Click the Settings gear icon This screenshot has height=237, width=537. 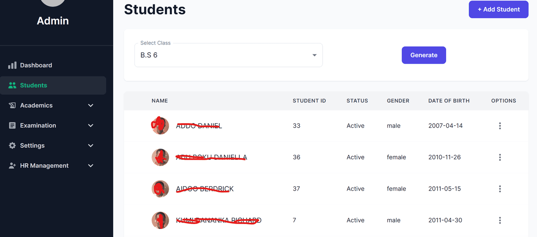tap(12, 146)
